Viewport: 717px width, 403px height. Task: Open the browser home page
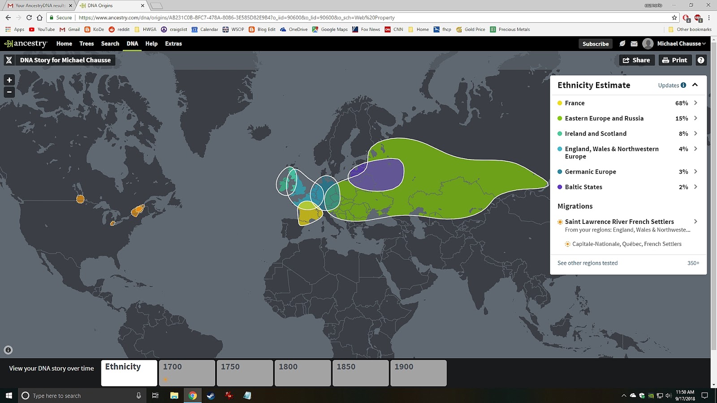(40, 17)
